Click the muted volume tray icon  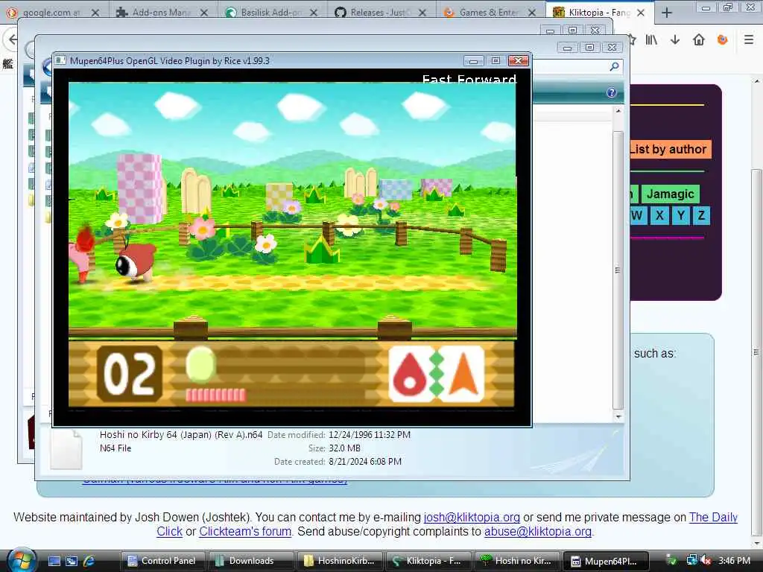click(706, 561)
